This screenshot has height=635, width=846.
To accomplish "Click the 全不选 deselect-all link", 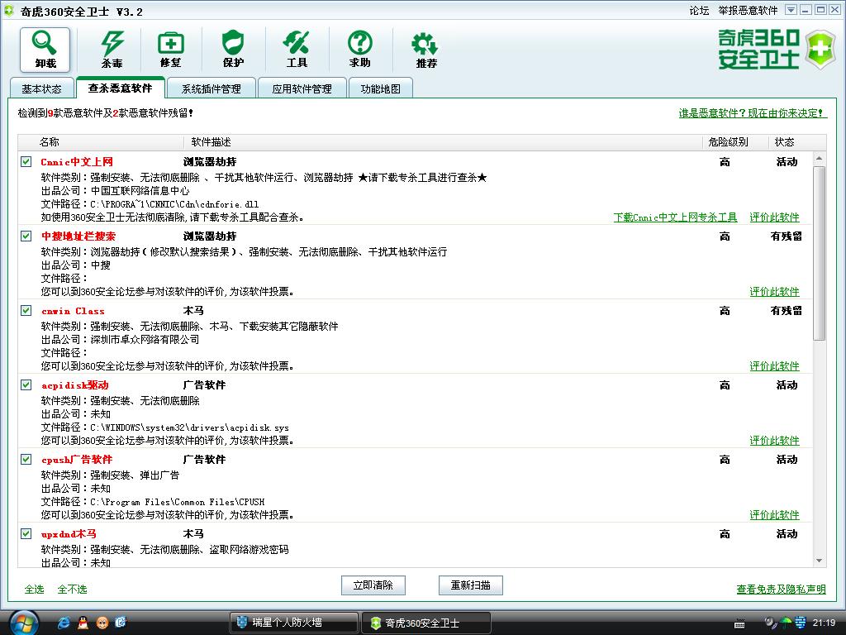I will (72, 589).
